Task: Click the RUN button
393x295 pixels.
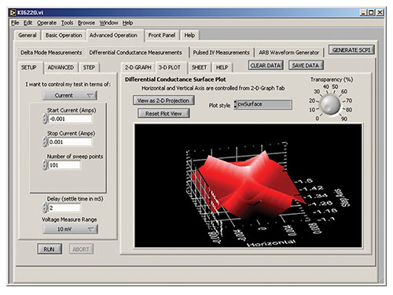Action: tap(50, 249)
